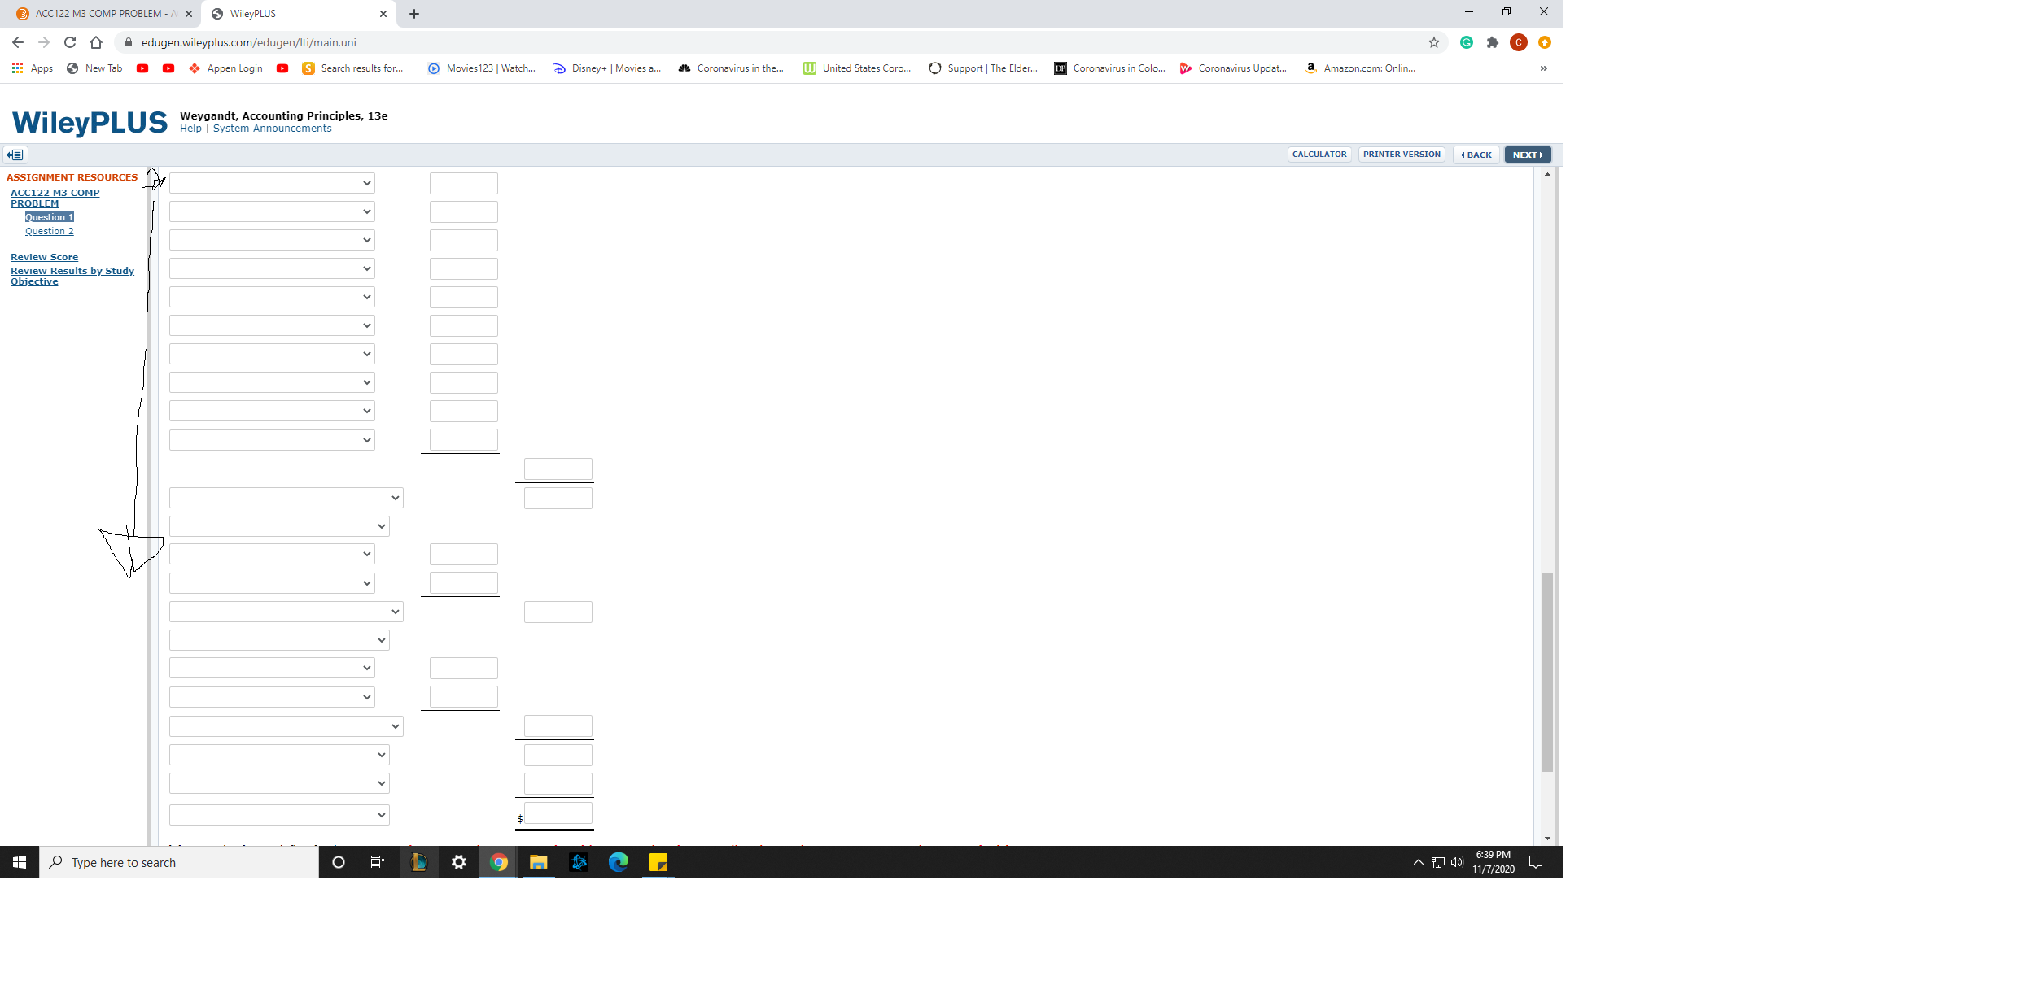Screen dimensions: 2038x989
Task: Open the CALCULATOR button
Action: [x=1319, y=155]
